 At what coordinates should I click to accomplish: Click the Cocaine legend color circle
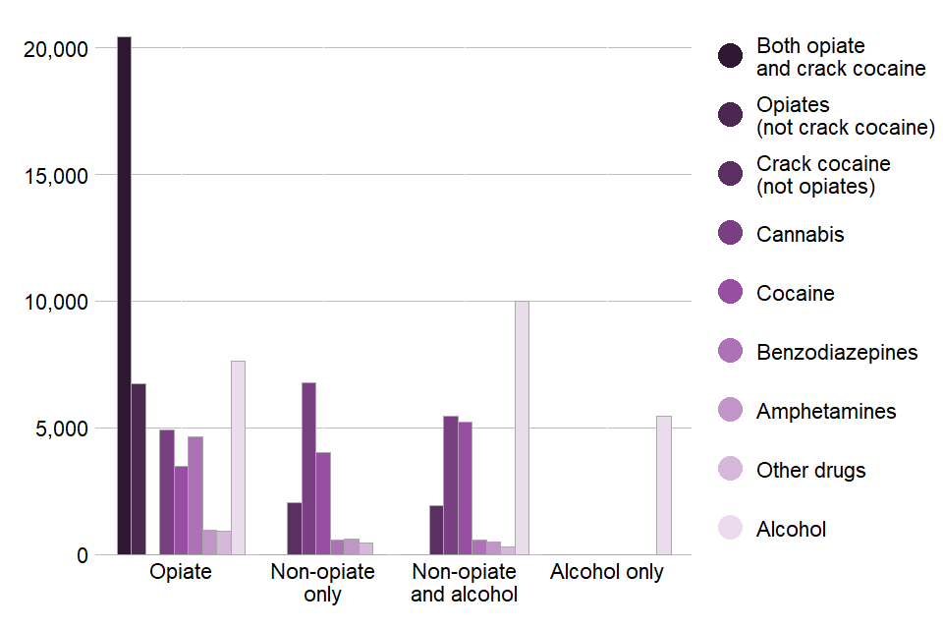point(730,293)
